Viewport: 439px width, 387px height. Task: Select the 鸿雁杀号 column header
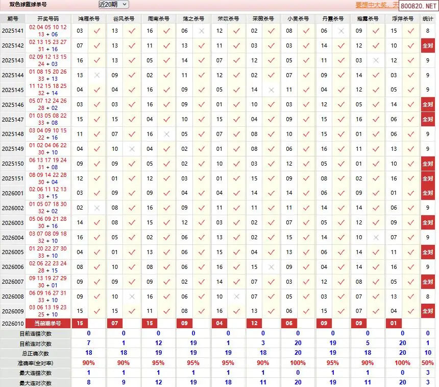tap(89, 18)
